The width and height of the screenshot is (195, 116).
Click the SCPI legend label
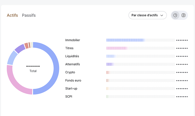(69, 96)
